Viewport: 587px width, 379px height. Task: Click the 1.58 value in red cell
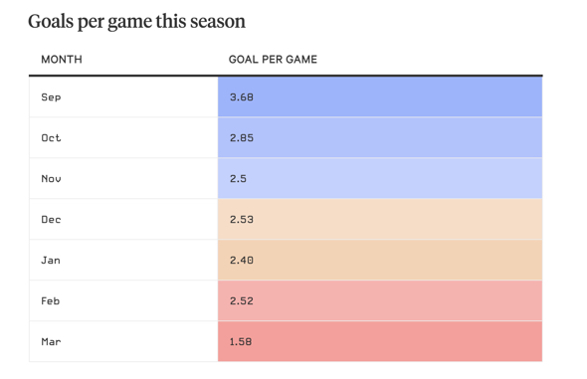coord(241,342)
